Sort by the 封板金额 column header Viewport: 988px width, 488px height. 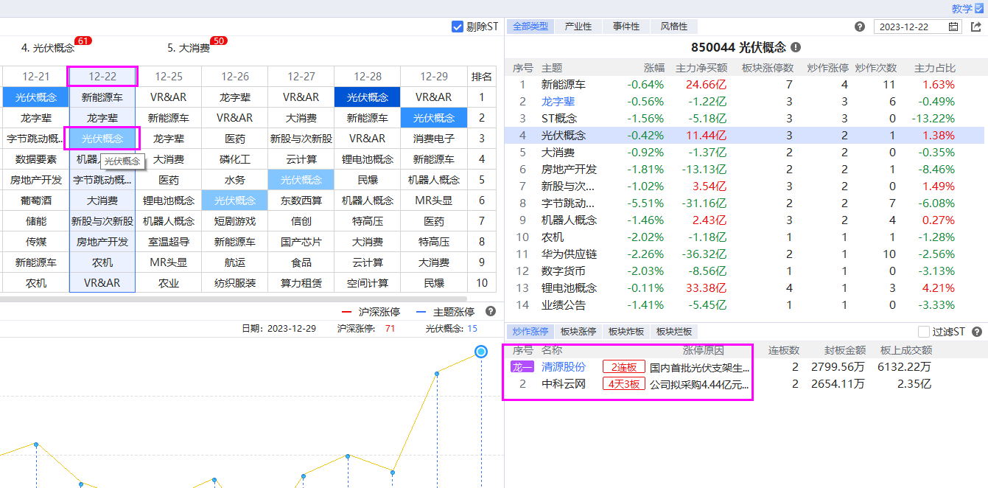click(844, 351)
